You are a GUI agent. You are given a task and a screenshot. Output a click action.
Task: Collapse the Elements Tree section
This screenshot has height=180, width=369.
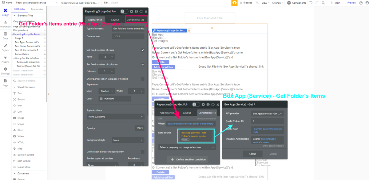[15, 15]
